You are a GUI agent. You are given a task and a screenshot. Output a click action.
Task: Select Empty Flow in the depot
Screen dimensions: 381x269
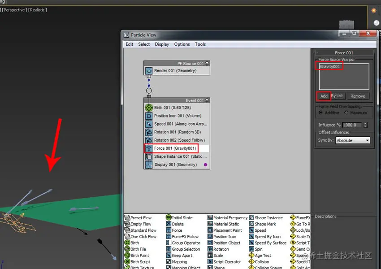(138, 224)
